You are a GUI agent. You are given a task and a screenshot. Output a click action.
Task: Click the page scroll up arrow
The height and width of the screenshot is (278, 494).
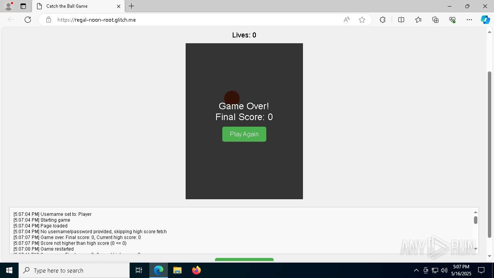[x=489, y=32]
